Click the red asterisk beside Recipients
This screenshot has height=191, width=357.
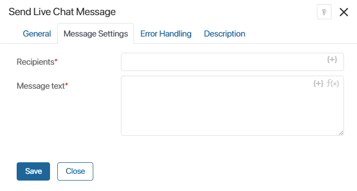coord(56,61)
